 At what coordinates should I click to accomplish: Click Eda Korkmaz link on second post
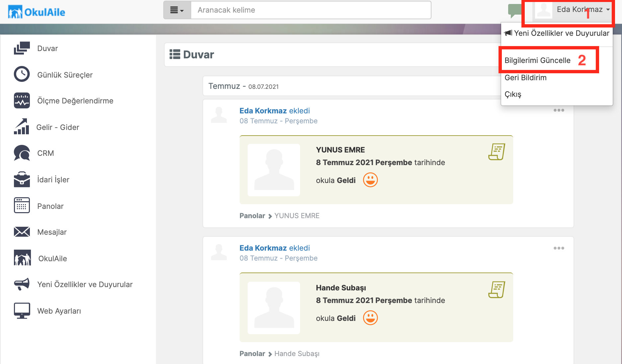[x=263, y=248]
